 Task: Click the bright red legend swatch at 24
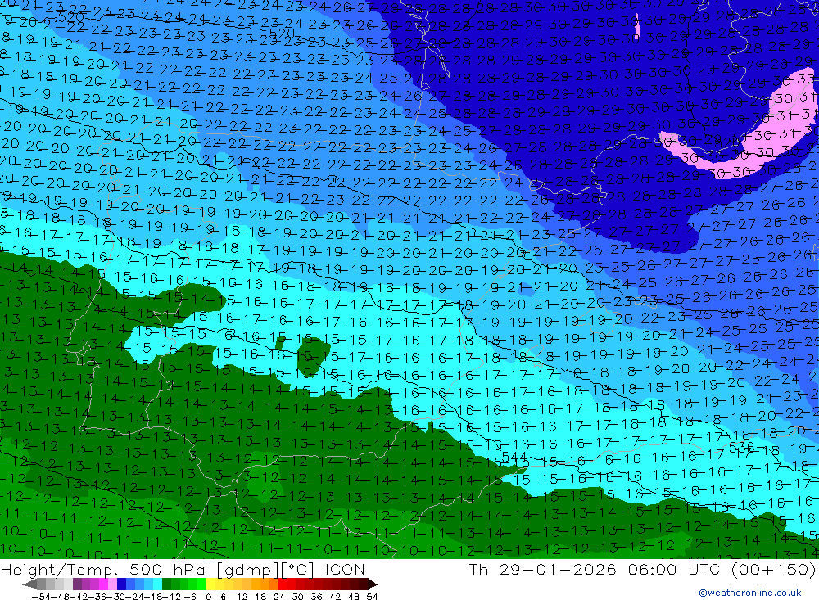[283, 584]
